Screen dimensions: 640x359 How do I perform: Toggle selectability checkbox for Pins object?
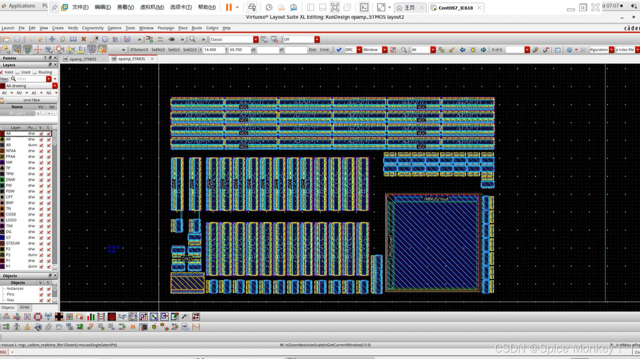49,295
